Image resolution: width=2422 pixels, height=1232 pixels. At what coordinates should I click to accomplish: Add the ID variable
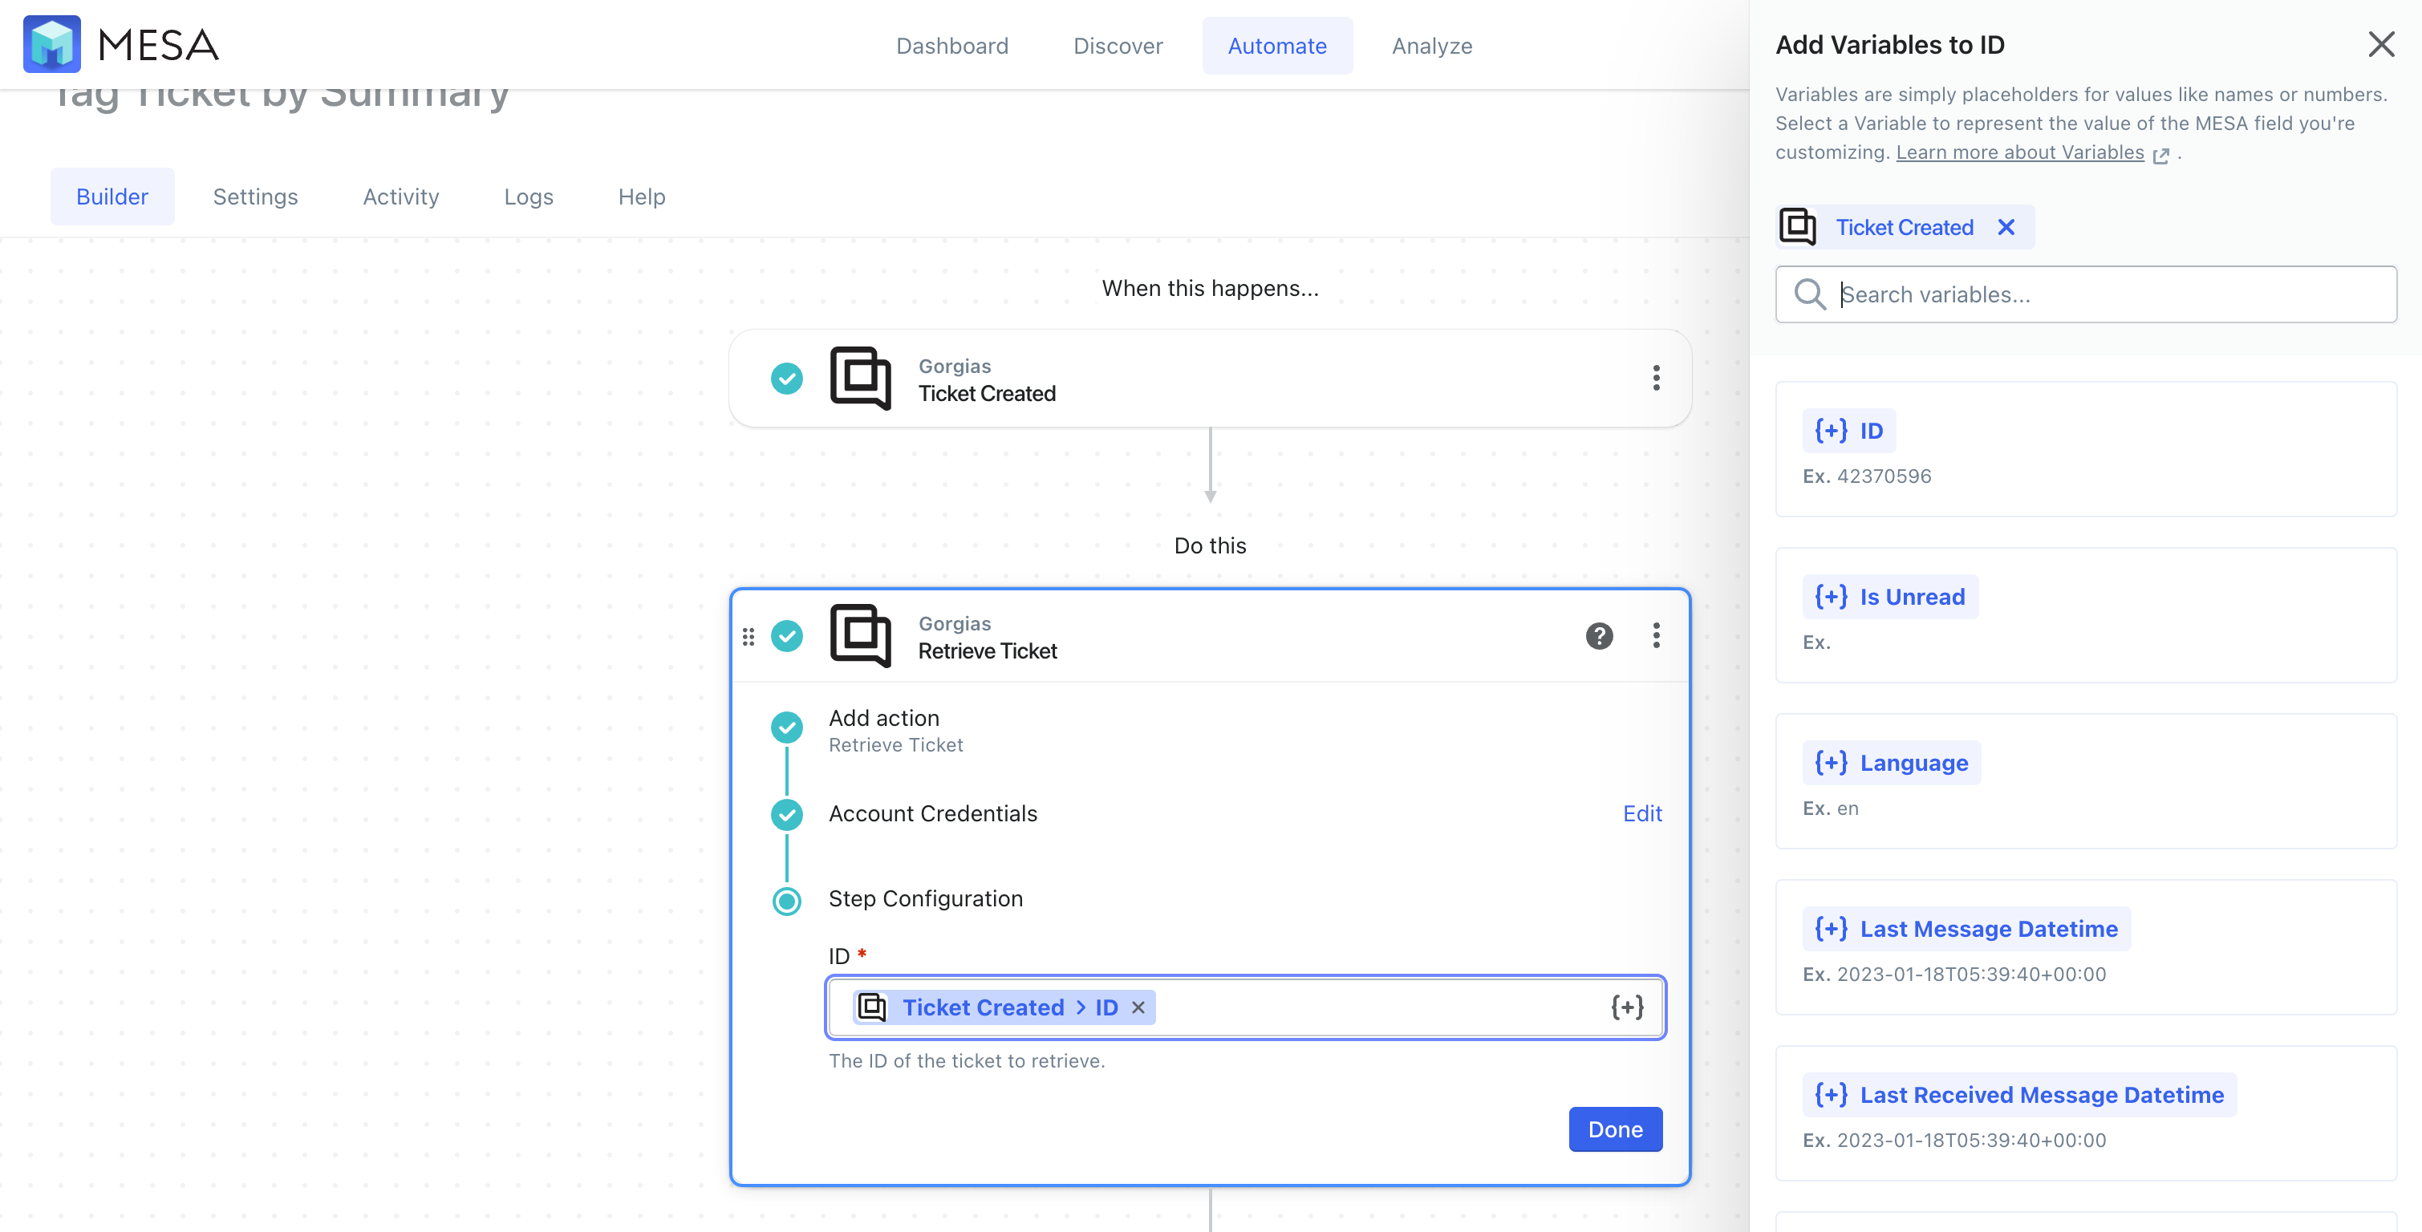[x=1848, y=431]
